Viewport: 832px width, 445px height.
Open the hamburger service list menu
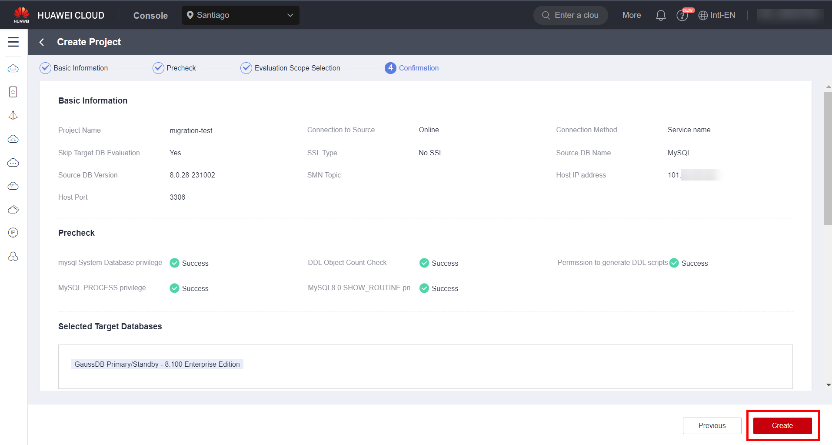[x=13, y=42]
